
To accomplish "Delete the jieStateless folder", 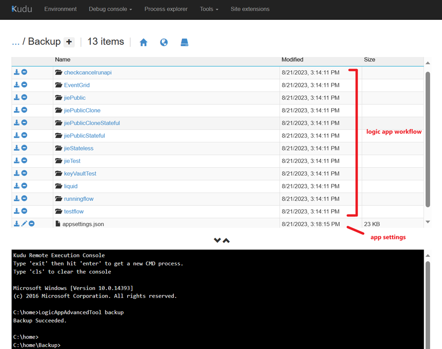I will tap(24, 148).
